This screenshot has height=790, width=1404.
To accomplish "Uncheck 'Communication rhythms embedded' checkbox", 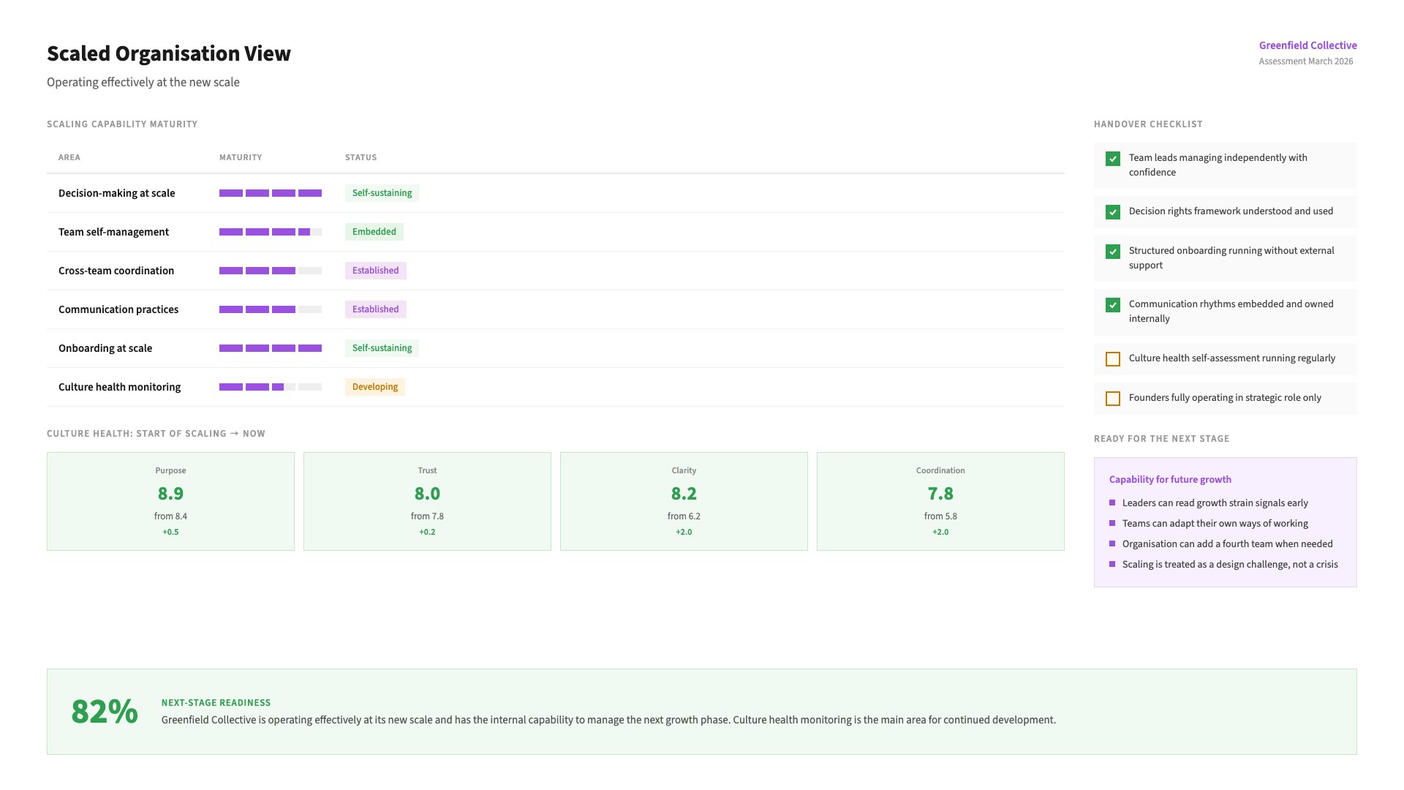I will (1113, 305).
